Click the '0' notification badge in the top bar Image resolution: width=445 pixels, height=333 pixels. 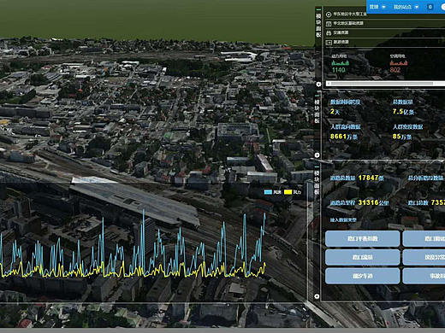tap(430, 7)
